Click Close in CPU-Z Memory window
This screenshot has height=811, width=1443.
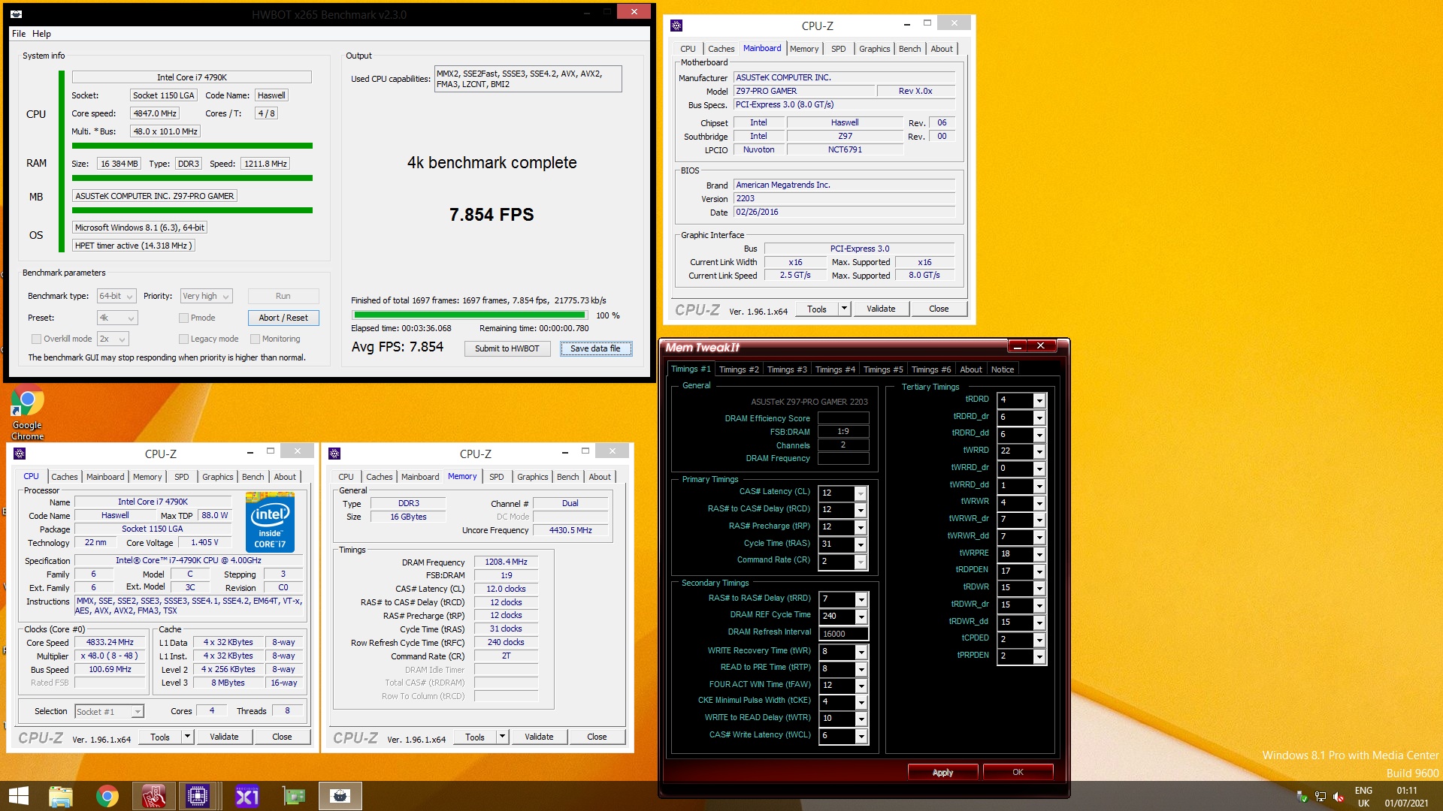[597, 737]
